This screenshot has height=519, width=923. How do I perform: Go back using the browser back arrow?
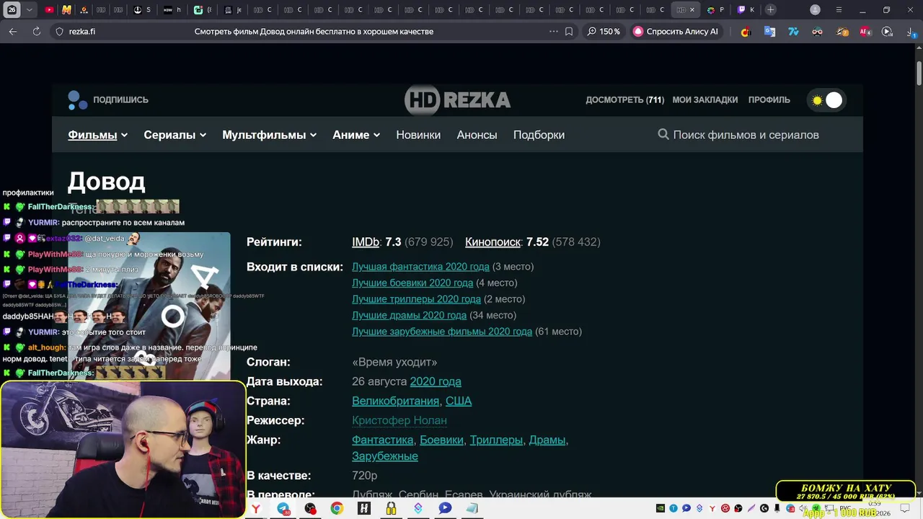(x=13, y=32)
